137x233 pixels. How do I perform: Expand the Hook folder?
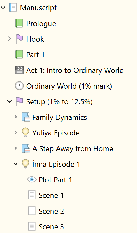pos(10,39)
